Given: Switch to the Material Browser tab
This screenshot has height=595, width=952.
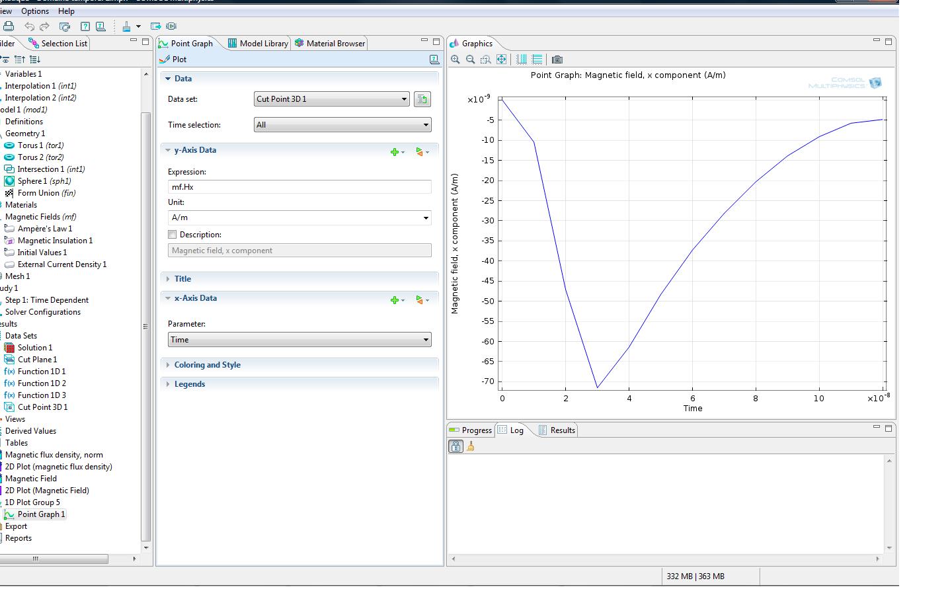Looking at the screenshot, I should tap(330, 44).
